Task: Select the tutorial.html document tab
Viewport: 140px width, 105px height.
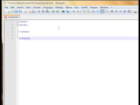Action: coord(12,17)
